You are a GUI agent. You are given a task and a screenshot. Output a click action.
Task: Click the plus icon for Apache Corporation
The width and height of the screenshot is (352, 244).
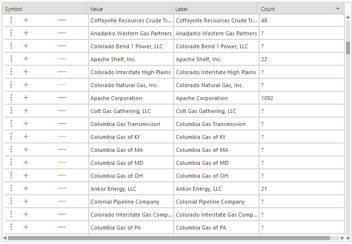tap(26, 98)
